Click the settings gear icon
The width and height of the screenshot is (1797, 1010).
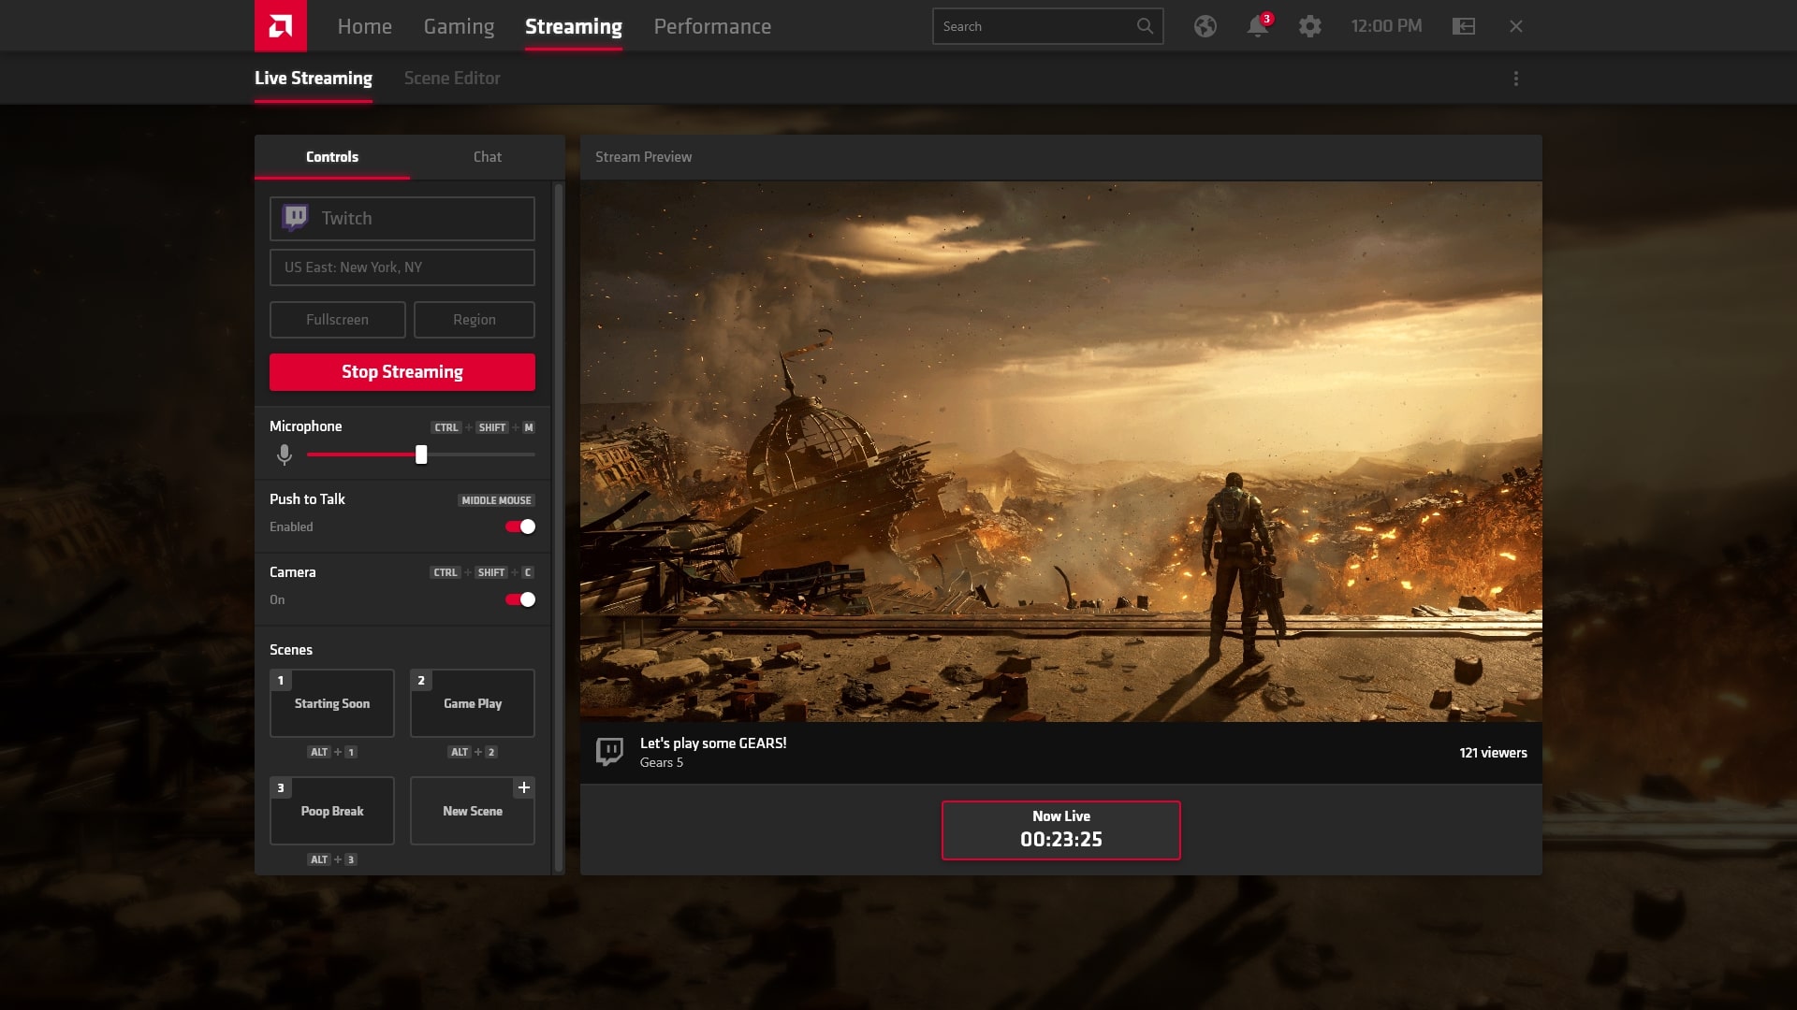click(1309, 24)
